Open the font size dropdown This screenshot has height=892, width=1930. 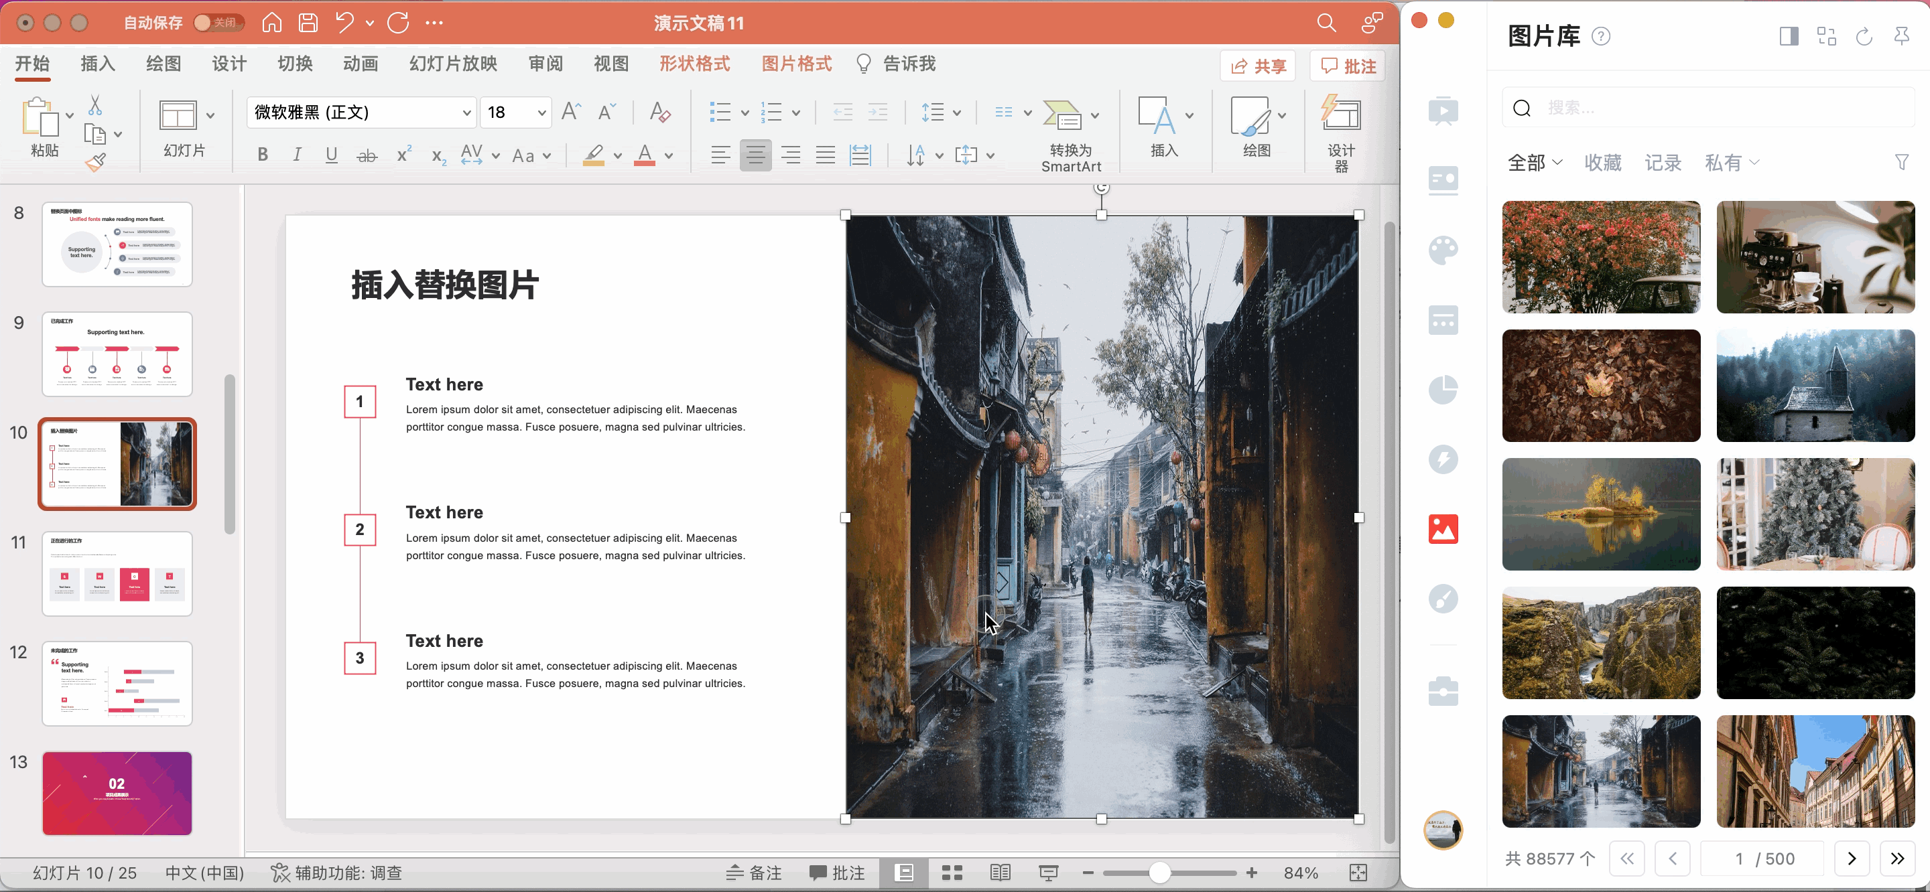coord(541,113)
